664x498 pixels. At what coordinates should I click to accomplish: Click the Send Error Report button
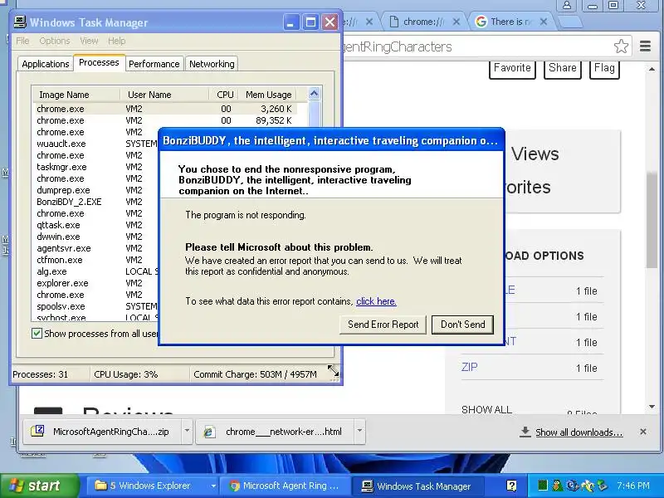tap(383, 325)
